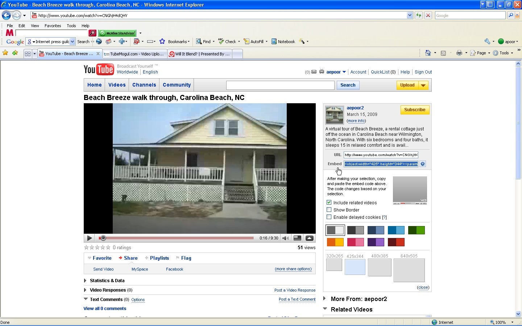The width and height of the screenshot is (522, 326).
Task: Click the aepoor2 uploader thumbnail
Action: pyautogui.click(x=334, y=115)
